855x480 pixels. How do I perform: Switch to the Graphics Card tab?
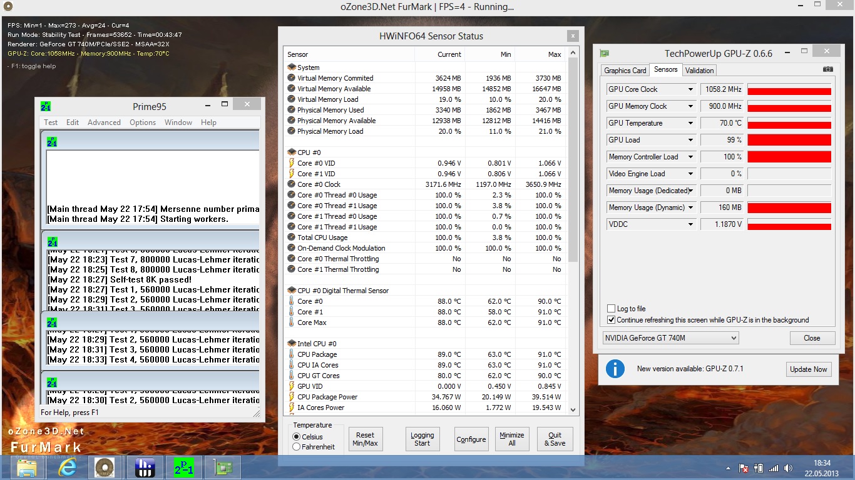[625, 71]
